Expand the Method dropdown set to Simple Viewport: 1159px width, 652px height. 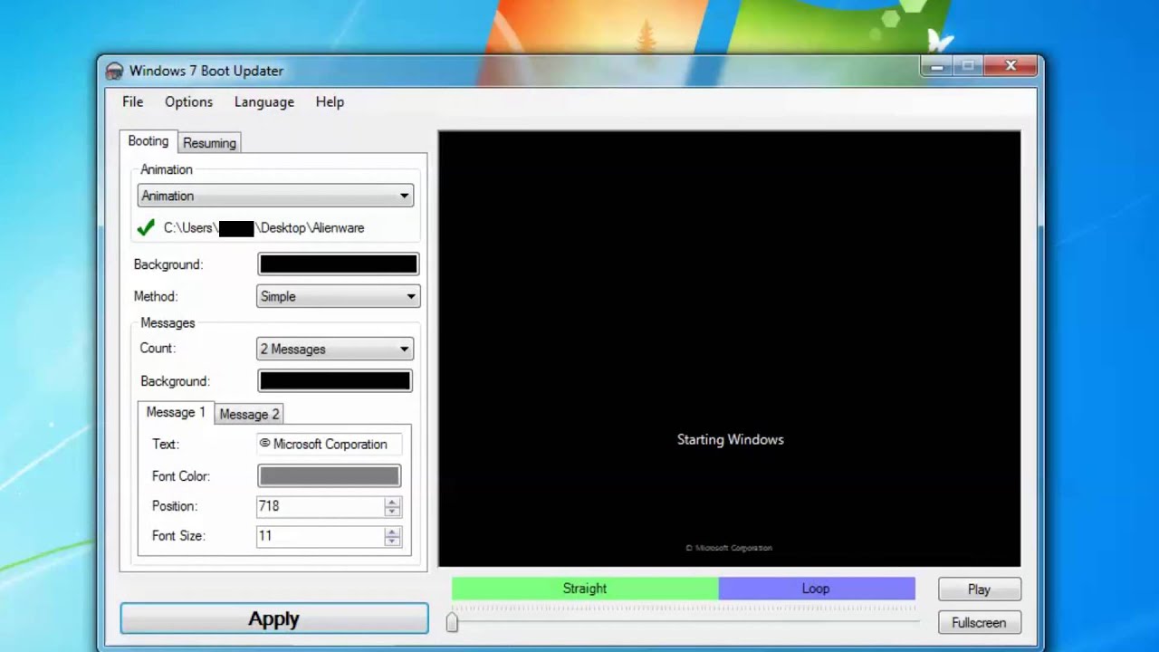coord(338,296)
